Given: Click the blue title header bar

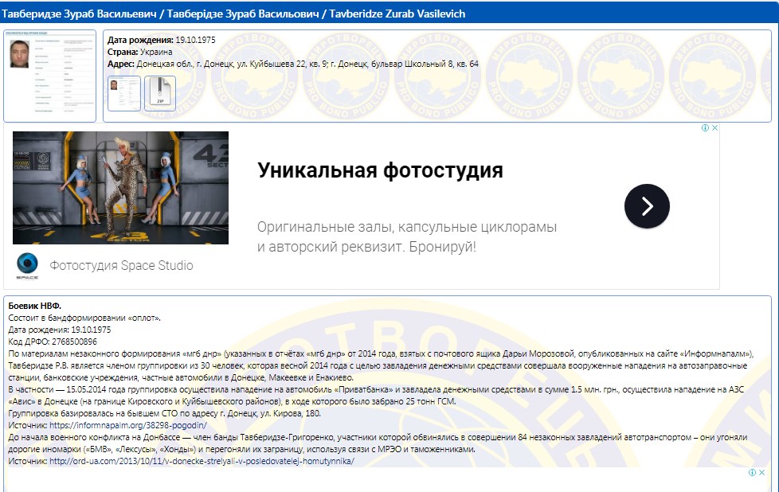Looking at the screenshot, I should point(389,14).
